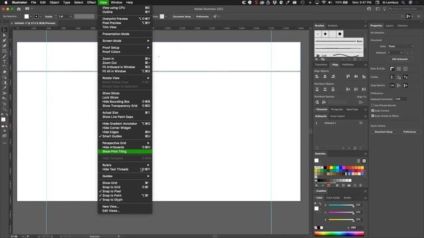Click Horizontal Distribute Right icon

click(364, 89)
